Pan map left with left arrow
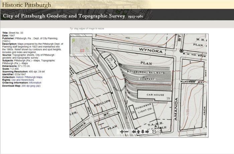The width and height of the screenshot is (234, 154). (134, 132)
